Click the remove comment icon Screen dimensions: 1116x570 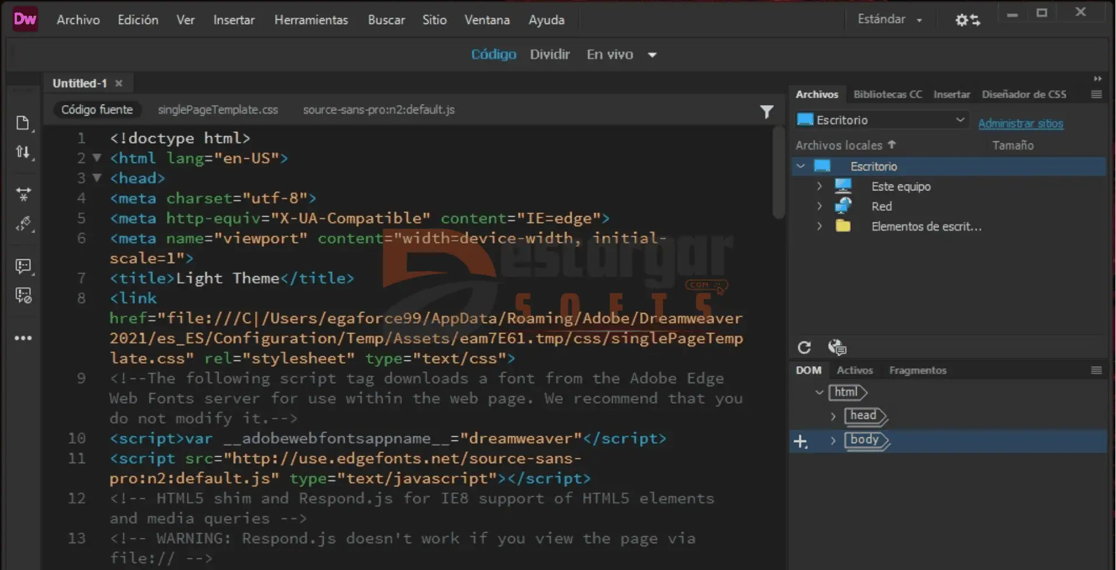[23, 296]
